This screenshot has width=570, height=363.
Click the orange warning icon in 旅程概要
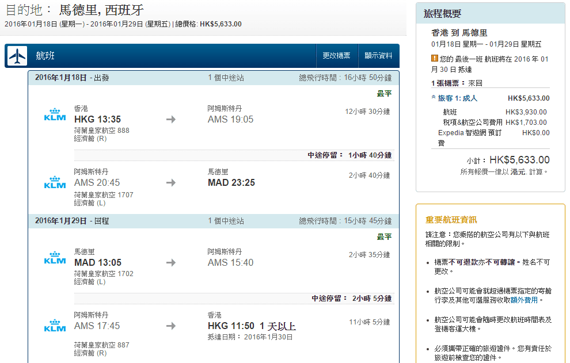coord(435,58)
